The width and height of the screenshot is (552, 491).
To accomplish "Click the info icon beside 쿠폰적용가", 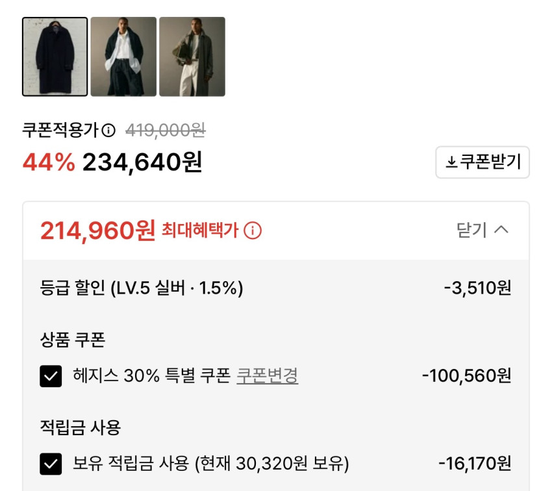I will point(109,131).
